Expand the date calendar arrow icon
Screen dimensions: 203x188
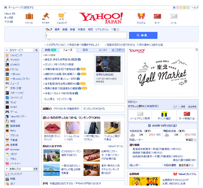pos(150,125)
